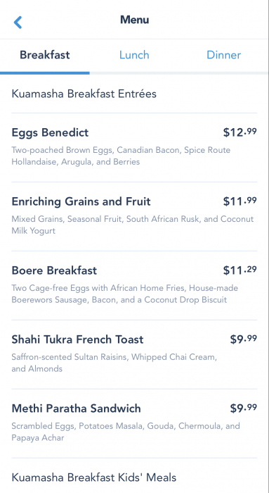This screenshot has height=493, width=269.
Task: Select Kuamasha Breakfast Entrées section header
Action: coord(84,94)
